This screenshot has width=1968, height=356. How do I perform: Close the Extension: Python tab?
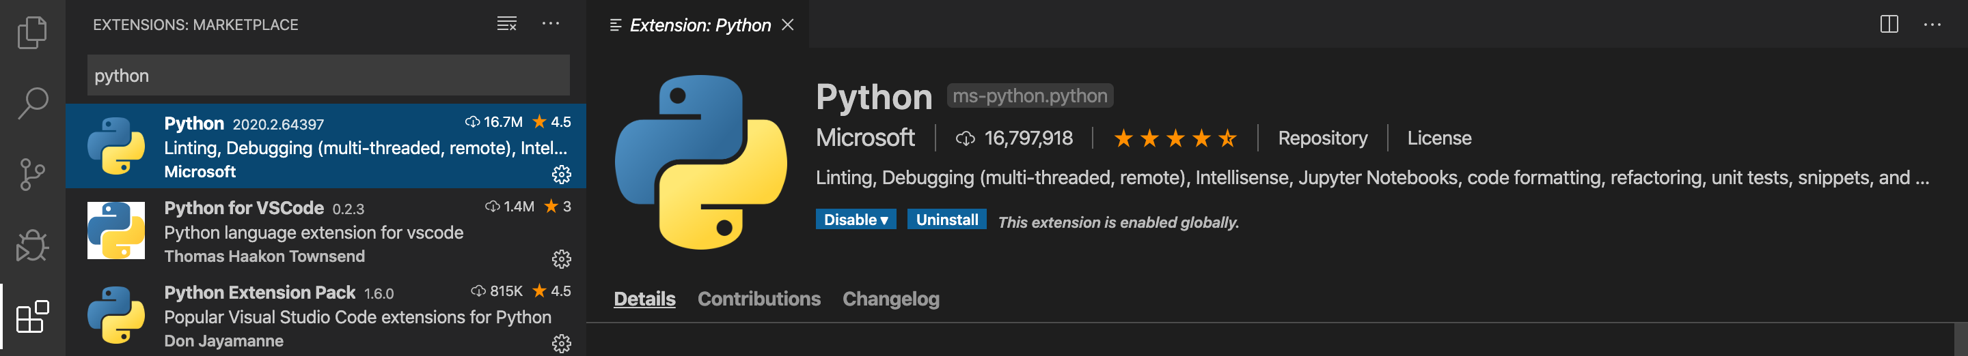788,25
